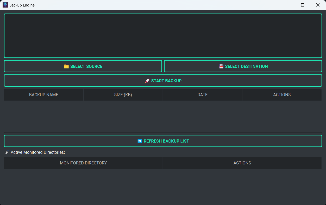This screenshot has width=326, height=205.
Task: Click the floppy disk icon on Select Destination
Action: point(221,66)
